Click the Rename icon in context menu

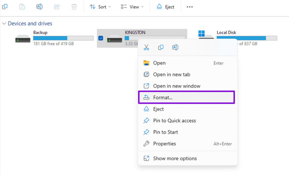tap(175, 48)
